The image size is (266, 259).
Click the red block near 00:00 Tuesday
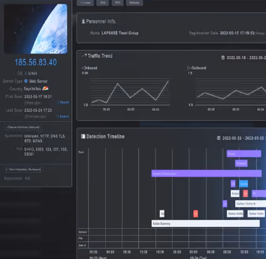pos(196,214)
